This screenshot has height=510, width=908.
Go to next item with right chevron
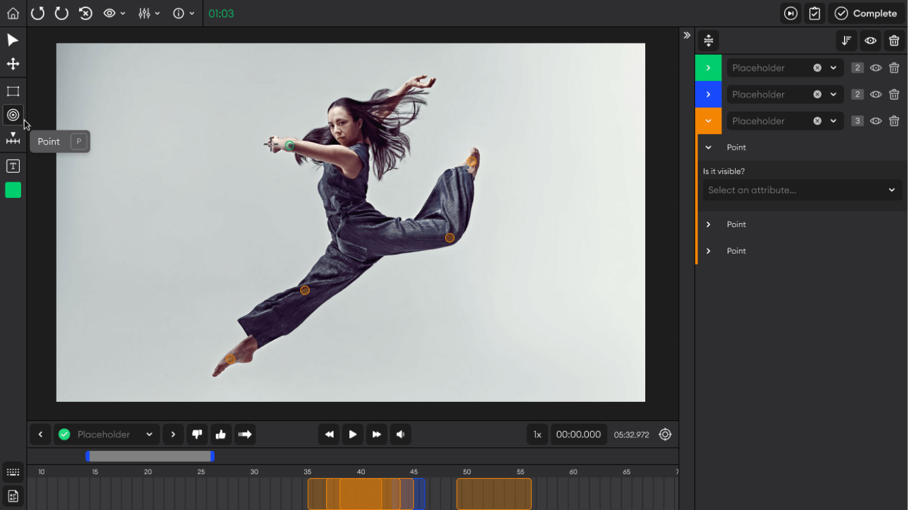pos(173,435)
